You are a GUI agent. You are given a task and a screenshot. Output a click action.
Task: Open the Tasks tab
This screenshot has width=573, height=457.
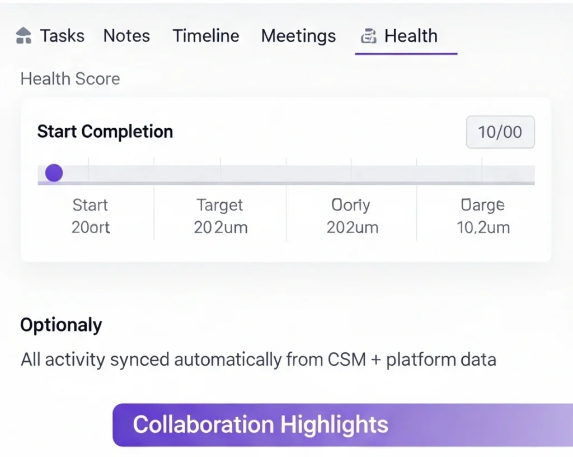coord(62,36)
